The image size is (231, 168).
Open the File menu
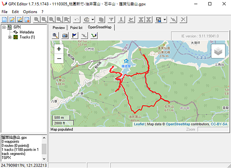pyautogui.click(x=5, y=12)
